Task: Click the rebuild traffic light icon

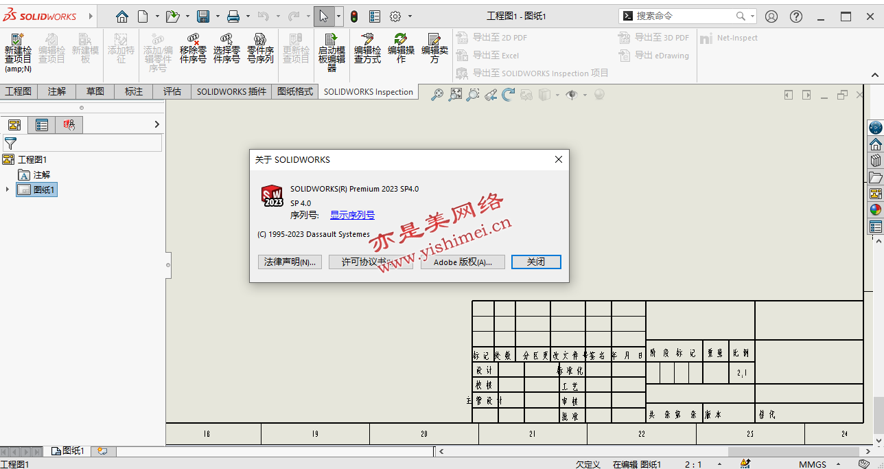Action: 354,16
